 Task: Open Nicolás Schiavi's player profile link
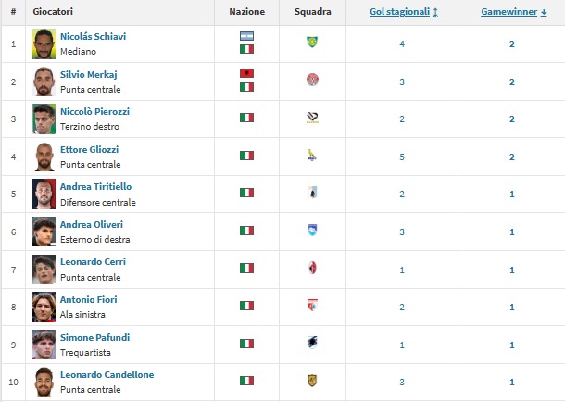93,36
